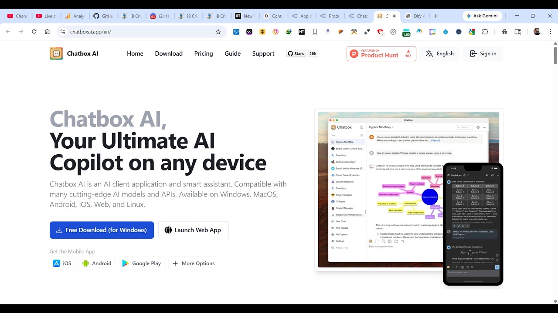Open the Android app link
This screenshot has width=558, height=313.
click(97, 263)
